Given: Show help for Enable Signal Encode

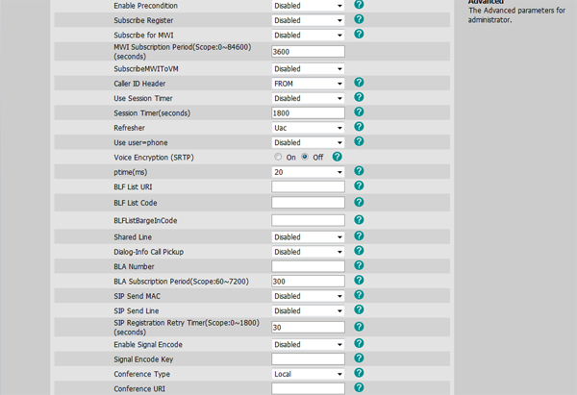Looking at the screenshot, I should click(359, 343).
